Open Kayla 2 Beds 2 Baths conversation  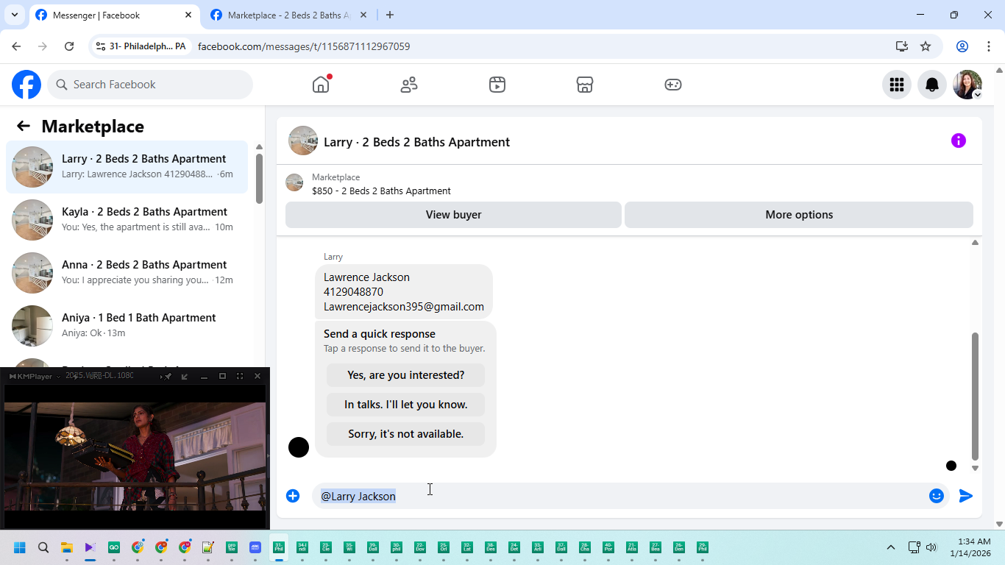[x=127, y=220]
